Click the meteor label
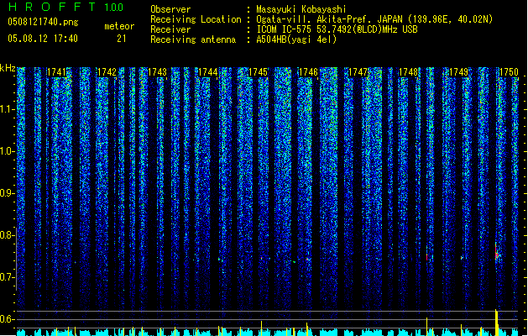The height and width of the screenshot is (336, 528). click(119, 26)
